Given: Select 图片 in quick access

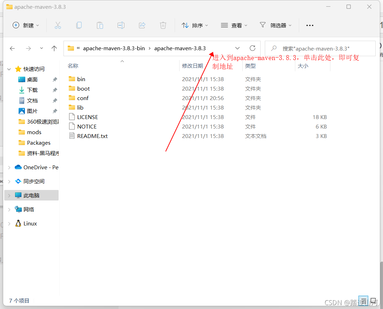Looking at the screenshot, I should pos(32,111).
